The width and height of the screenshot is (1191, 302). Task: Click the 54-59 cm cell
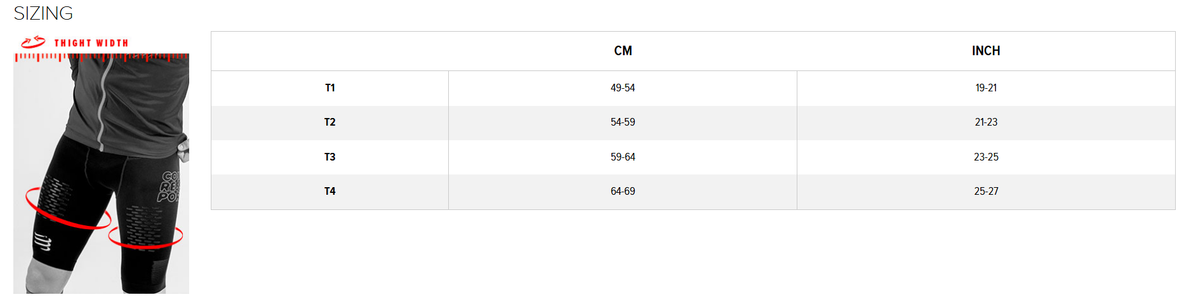(623, 122)
